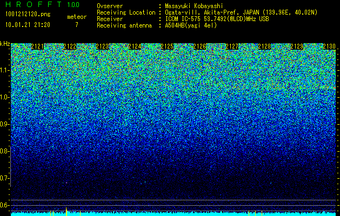
Task: Select the version number 1.0.0
Action: tap(74, 4)
